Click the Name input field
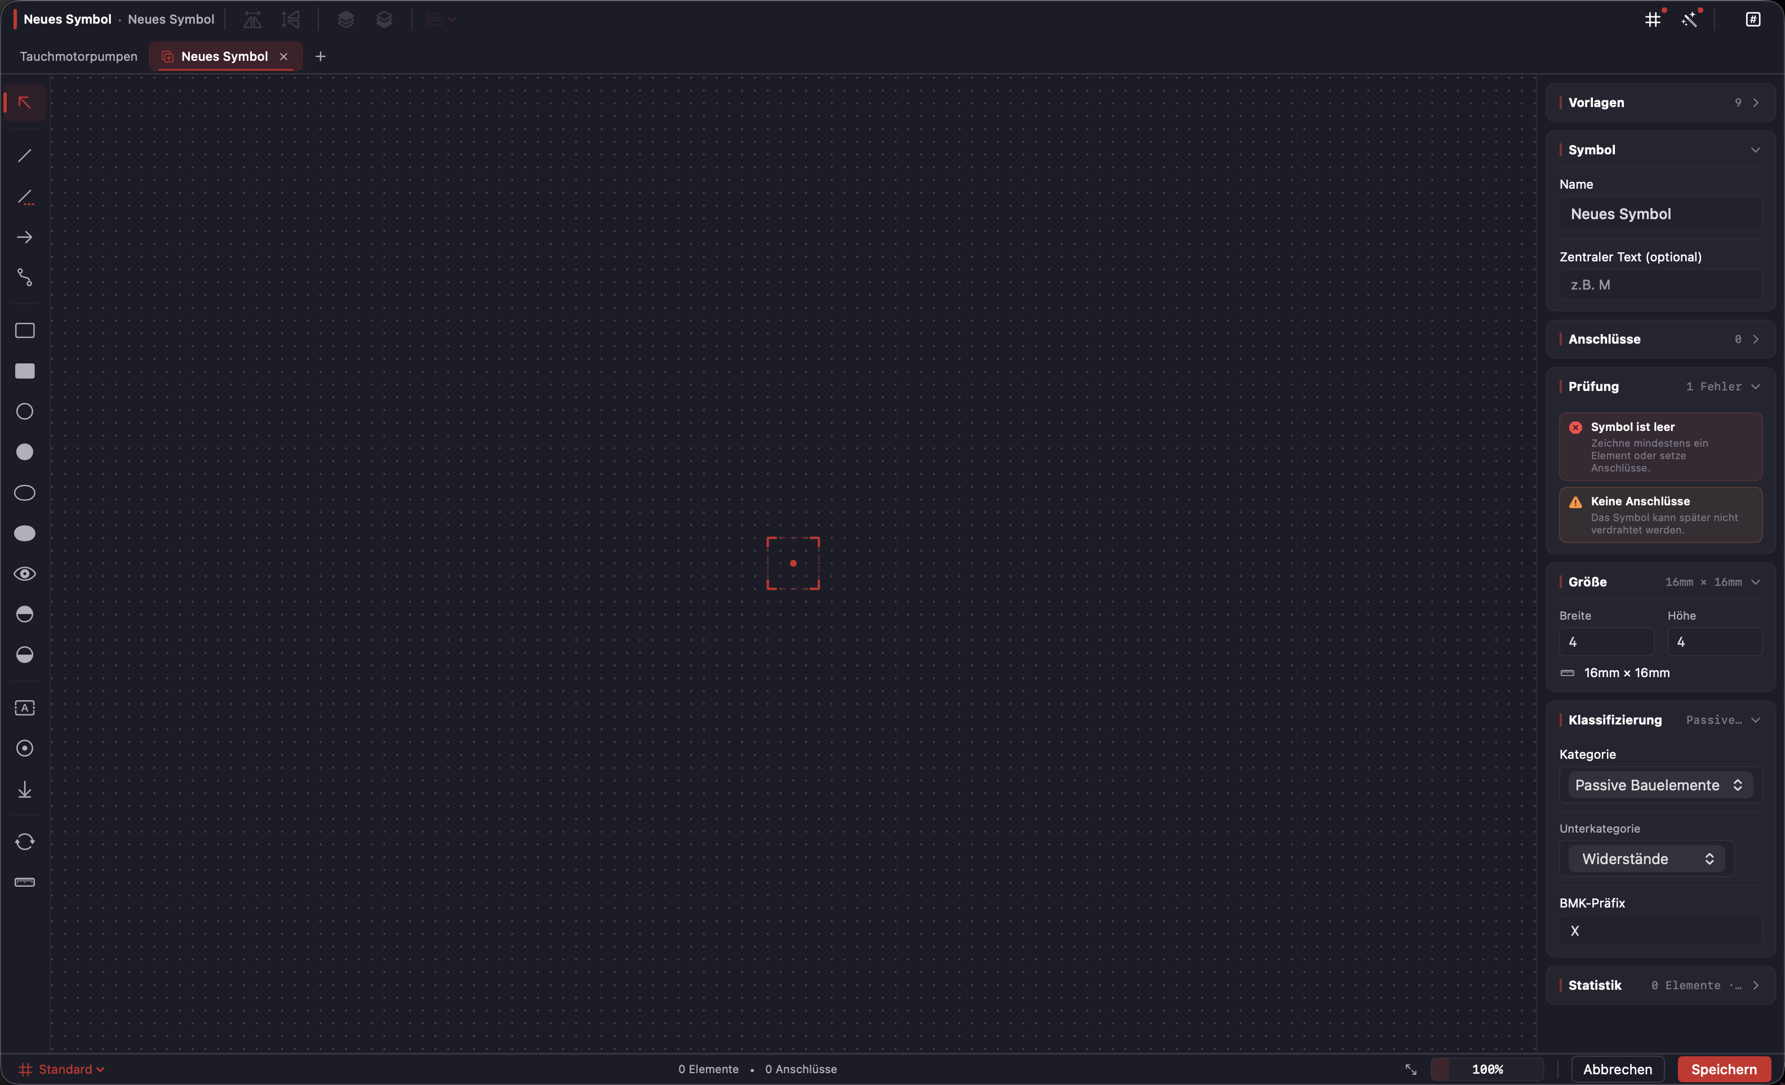The width and height of the screenshot is (1785, 1085). click(1660, 214)
